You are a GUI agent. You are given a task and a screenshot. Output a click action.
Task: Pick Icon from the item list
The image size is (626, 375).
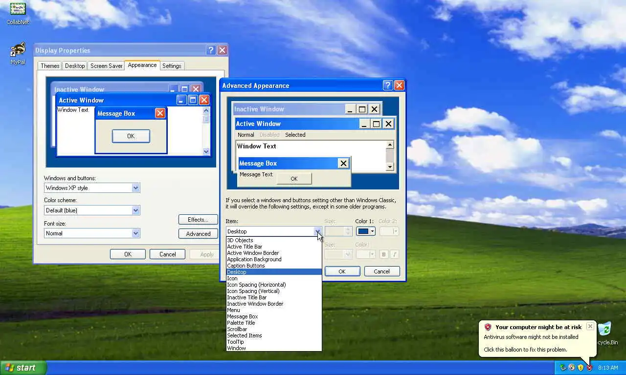[x=274, y=278]
